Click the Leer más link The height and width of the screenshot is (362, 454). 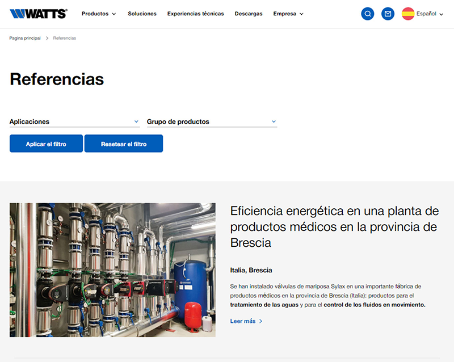(x=243, y=321)
